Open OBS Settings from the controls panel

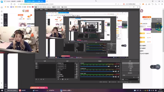coord(131,69)
